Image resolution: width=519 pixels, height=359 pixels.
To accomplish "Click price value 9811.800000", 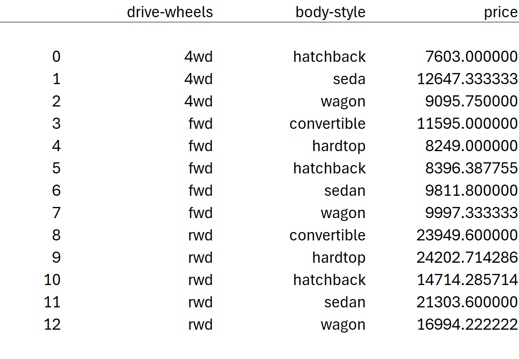I will point(471,191).
